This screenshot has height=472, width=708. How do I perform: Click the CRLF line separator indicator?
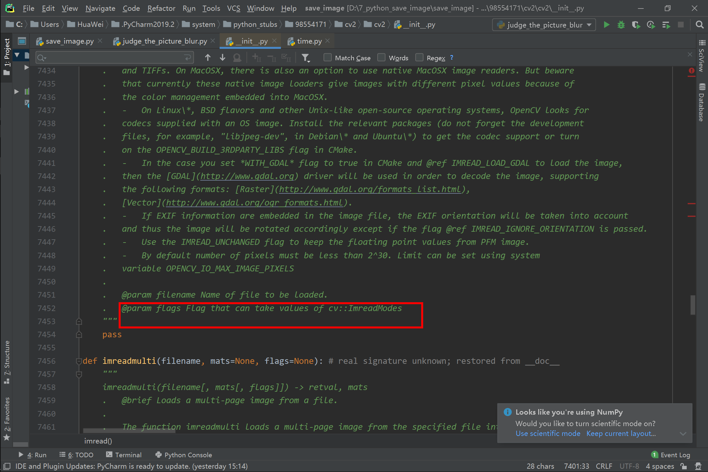click(x=604, y=466)
